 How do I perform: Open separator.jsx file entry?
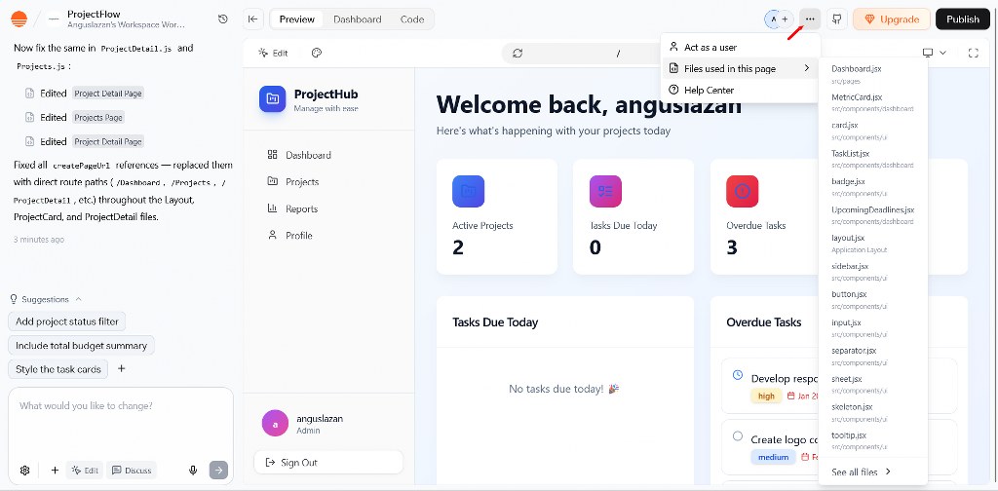(873, 356)
